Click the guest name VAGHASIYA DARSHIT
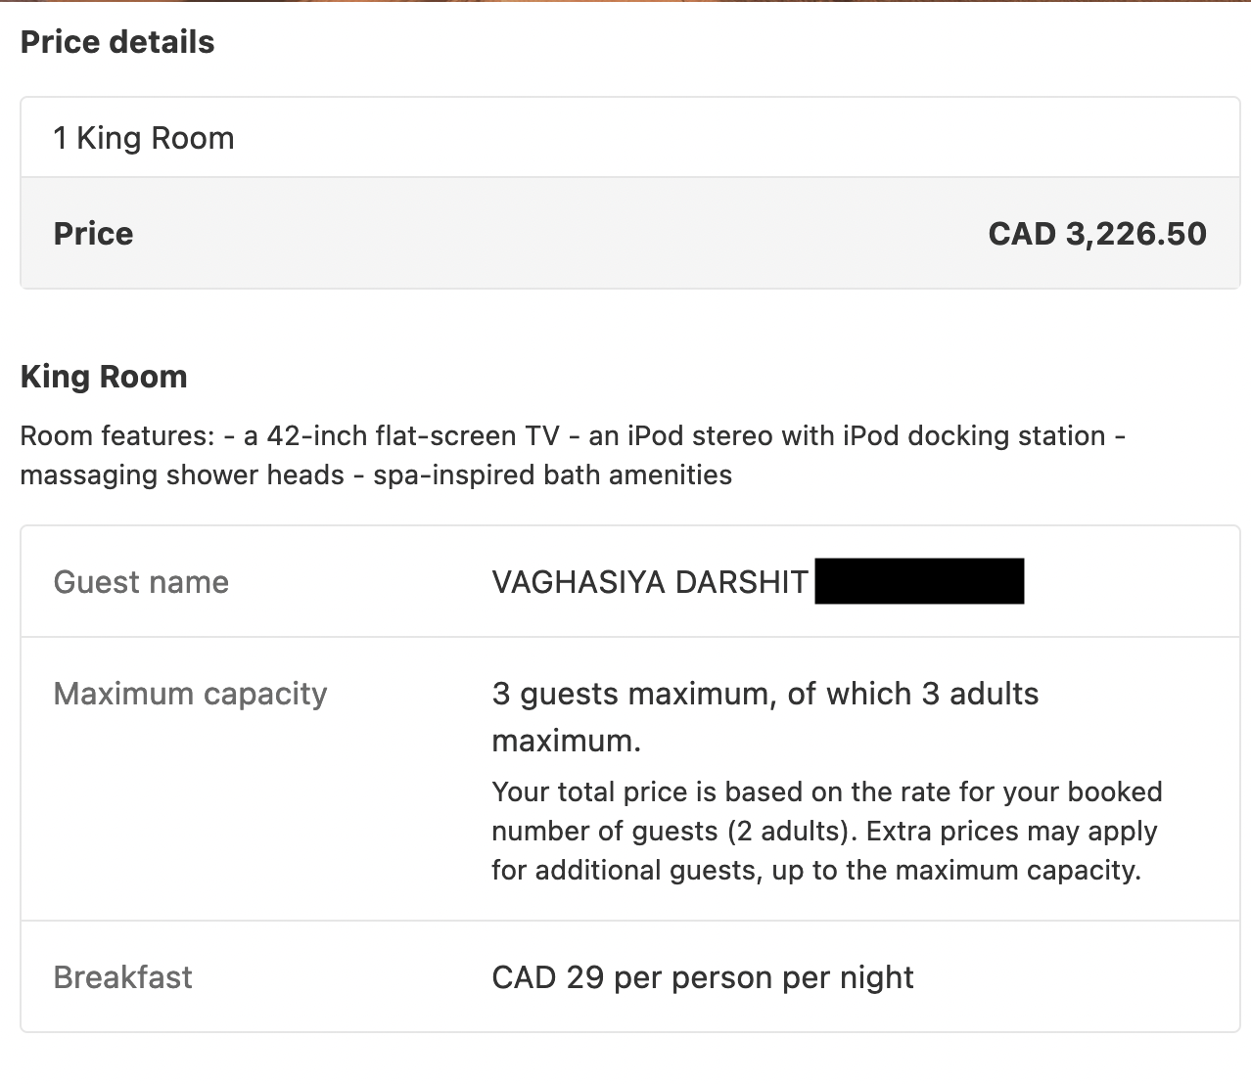Screen dimensions: 1251x1084 pyautogui.click(x=650, y=582)
